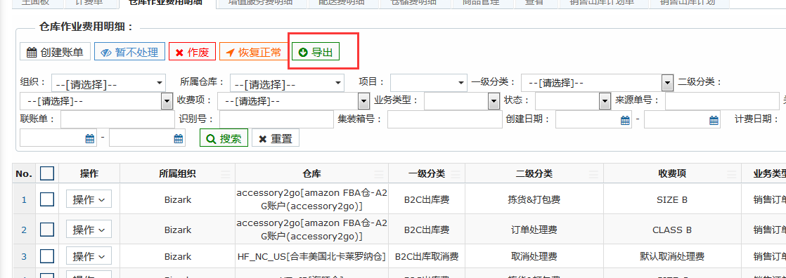Click the 重置 reset button
786x278 pixels.
pyautogui.click(x=275, y=138)
